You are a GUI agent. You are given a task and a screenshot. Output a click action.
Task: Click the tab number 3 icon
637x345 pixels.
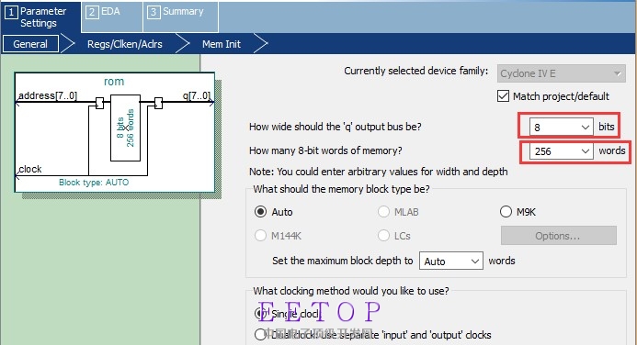click(x=154, y=12)
